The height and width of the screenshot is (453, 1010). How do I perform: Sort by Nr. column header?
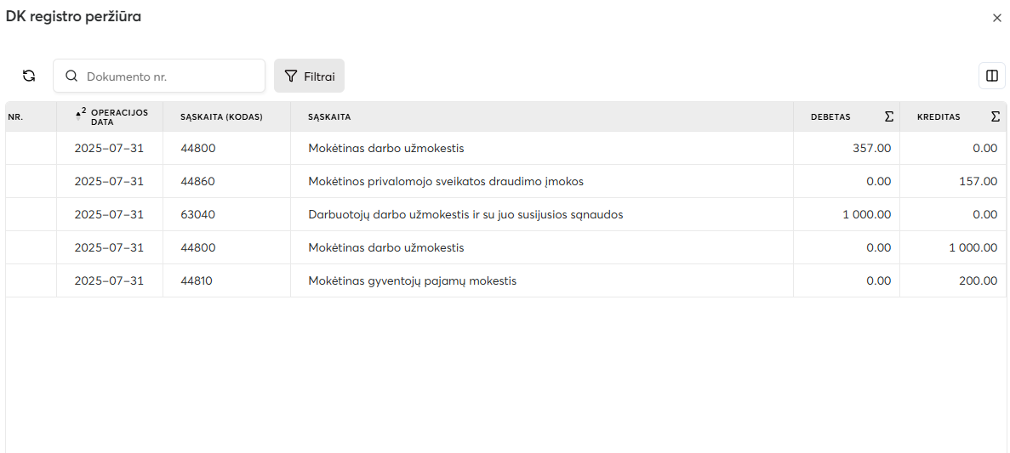click(x=15, y=117)
